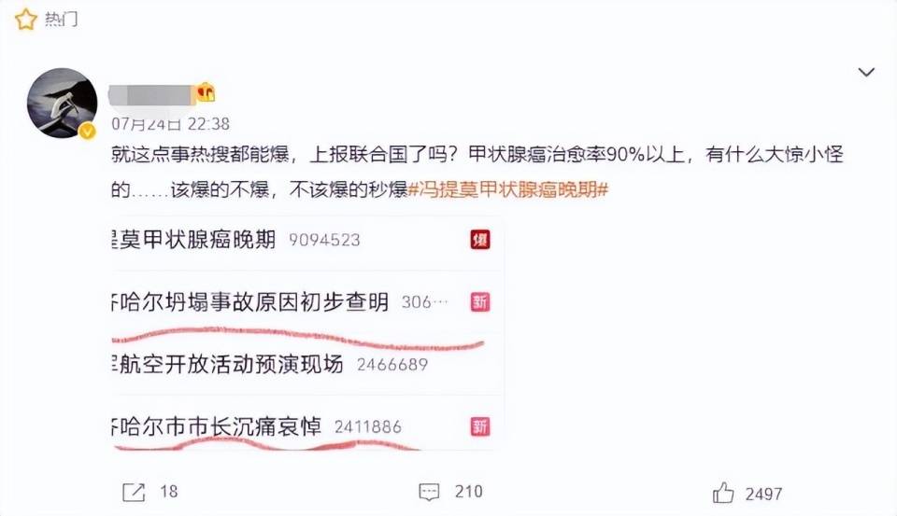Open the poster's profile avatar

63,103
